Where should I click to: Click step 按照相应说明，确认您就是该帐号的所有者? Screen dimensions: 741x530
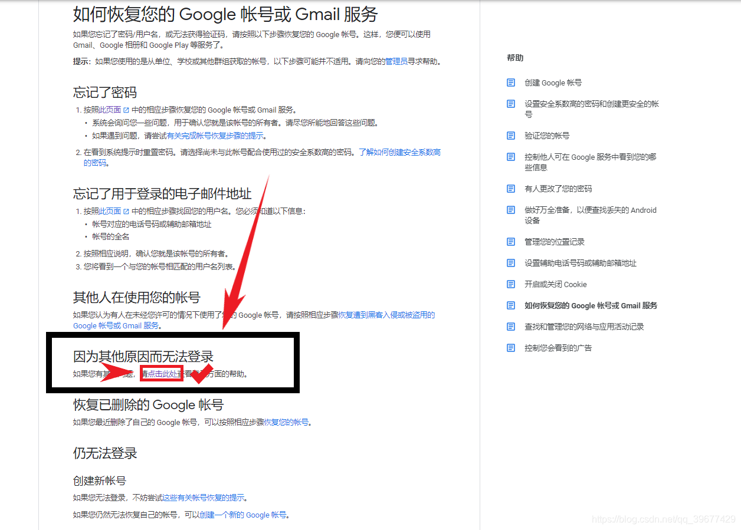pos(156,254)
